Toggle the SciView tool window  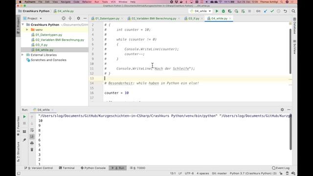pyautogui.click(x=294, y=47)
